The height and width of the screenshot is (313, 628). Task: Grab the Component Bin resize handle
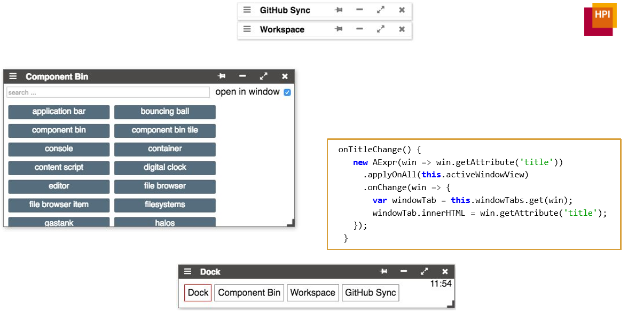[x=290, y=223]
